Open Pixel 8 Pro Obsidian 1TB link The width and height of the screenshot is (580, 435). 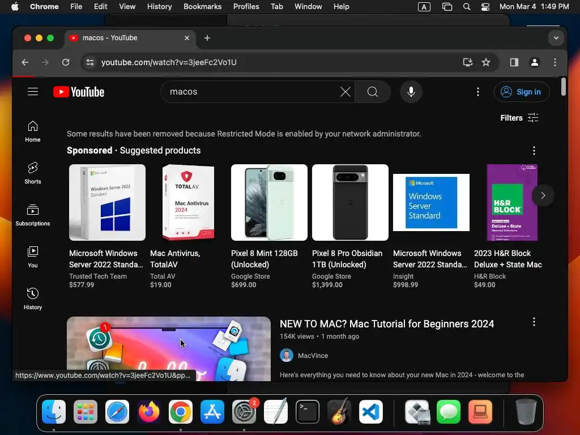pos(347,259)
